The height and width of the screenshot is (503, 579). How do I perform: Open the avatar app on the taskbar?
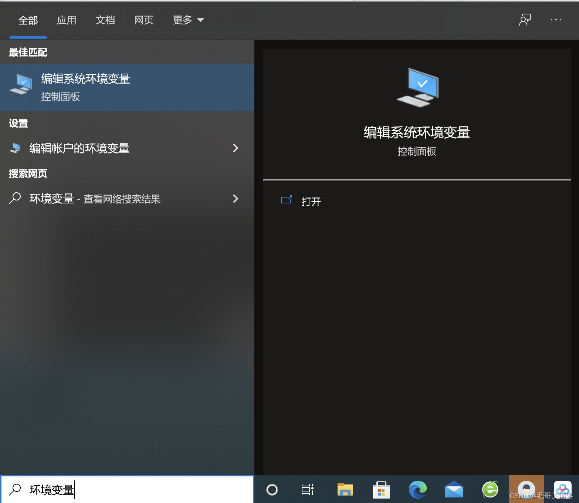526,489
